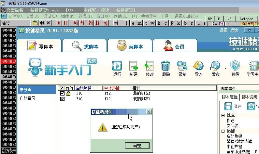Click the execute till return icon
The image size is (259, 154).
(x=106, y=23)
